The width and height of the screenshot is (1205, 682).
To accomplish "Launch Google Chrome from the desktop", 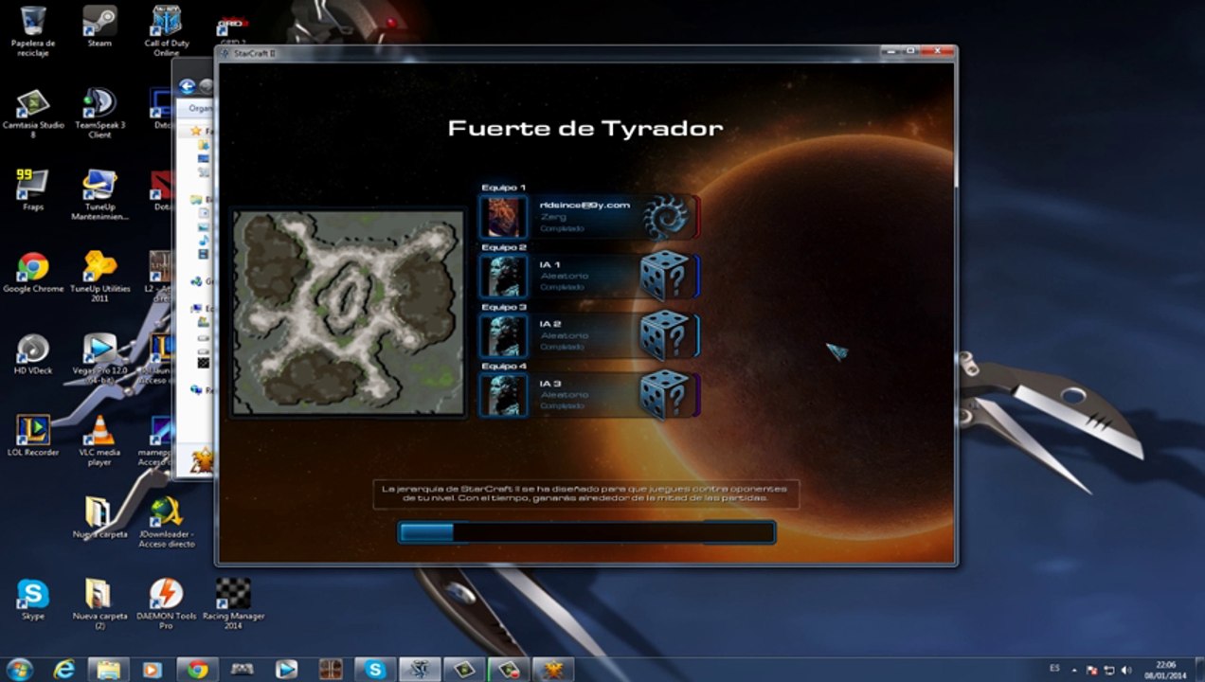I will (33, 273).
